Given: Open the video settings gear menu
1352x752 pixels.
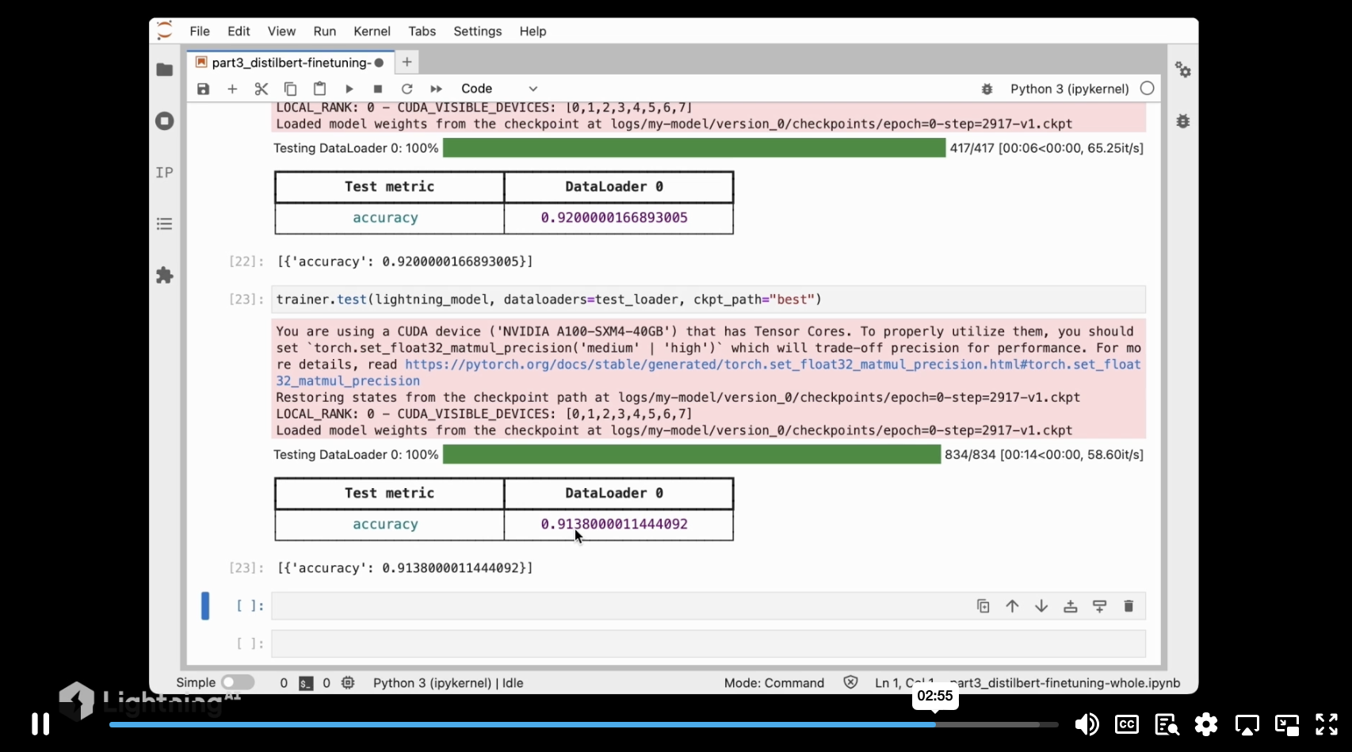Looking at the screenshot, I should (x=1206, y=724).
